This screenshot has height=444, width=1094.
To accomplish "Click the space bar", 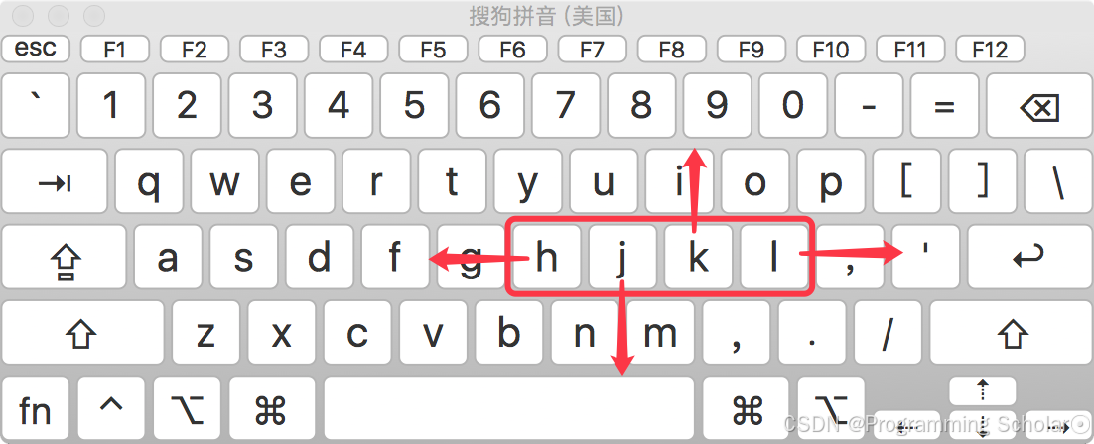I will pyautogui.click(x=509, y=409).
